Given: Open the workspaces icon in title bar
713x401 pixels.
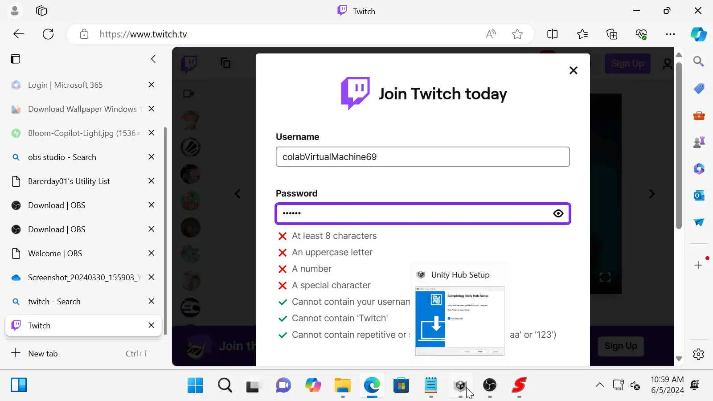Looking at the screenshot, I should tap(41, 11).
